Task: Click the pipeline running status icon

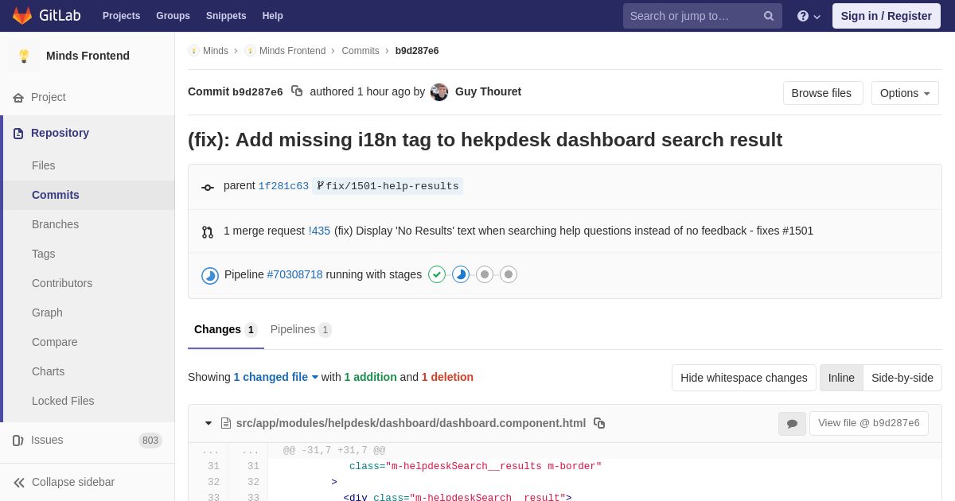Action: pos(210,275)
